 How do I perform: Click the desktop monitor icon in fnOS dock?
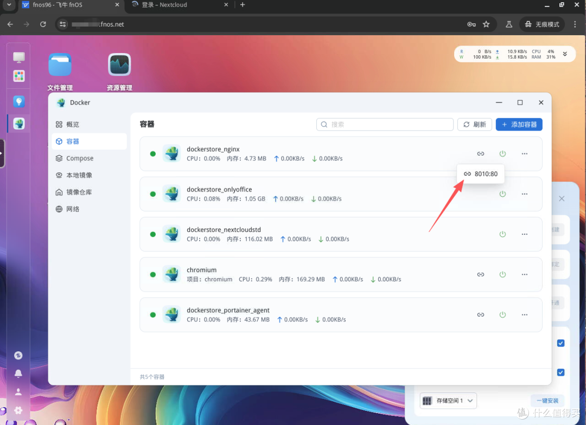click(18, 57)
